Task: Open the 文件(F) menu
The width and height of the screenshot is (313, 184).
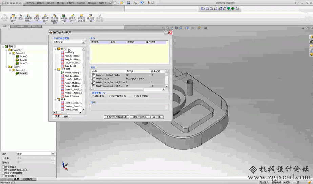Action: [30, 3]
